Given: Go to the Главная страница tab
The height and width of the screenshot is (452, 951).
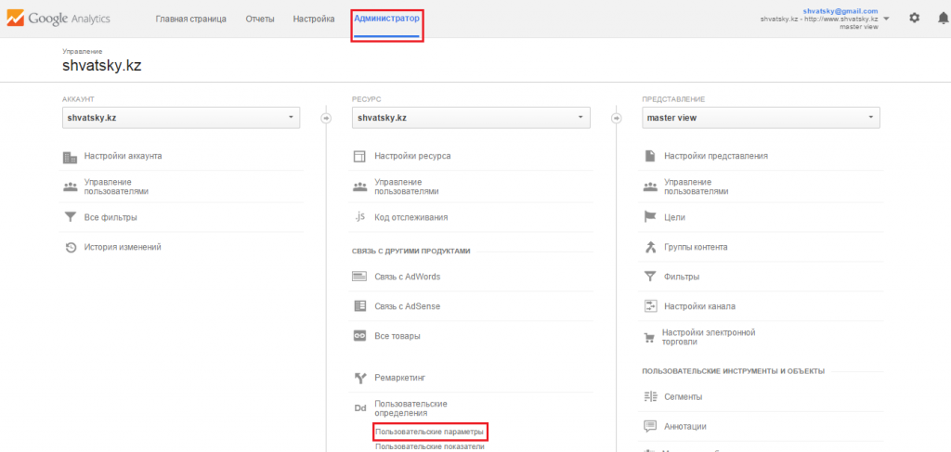Looking at the screenshot, I should click(x=190, y=19).
